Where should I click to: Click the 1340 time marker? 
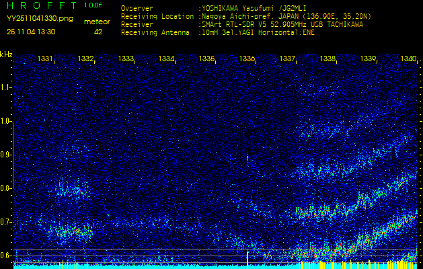[x=408, y=59]
